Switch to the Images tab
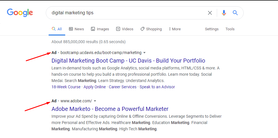Screen dimensions: 278x138 [100, 29]
